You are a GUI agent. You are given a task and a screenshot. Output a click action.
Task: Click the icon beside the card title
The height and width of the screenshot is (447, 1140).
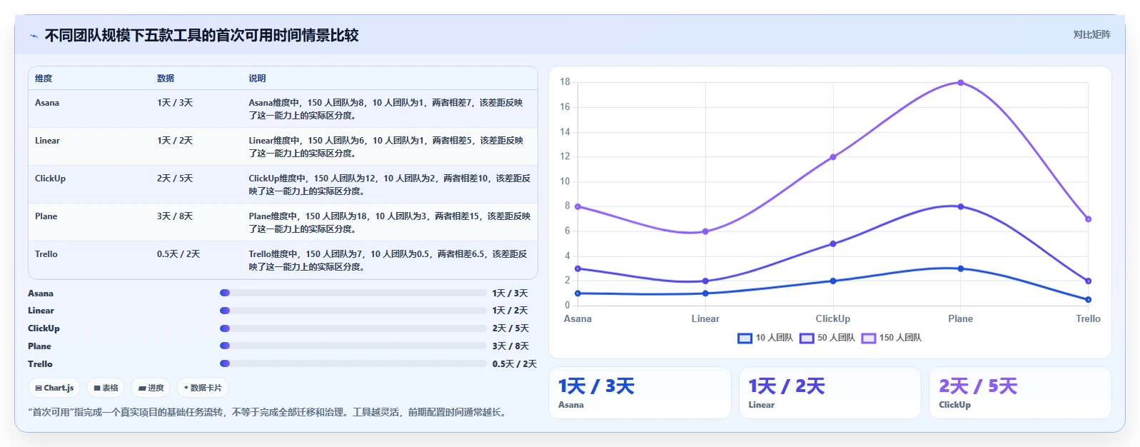tap(34, 36)
